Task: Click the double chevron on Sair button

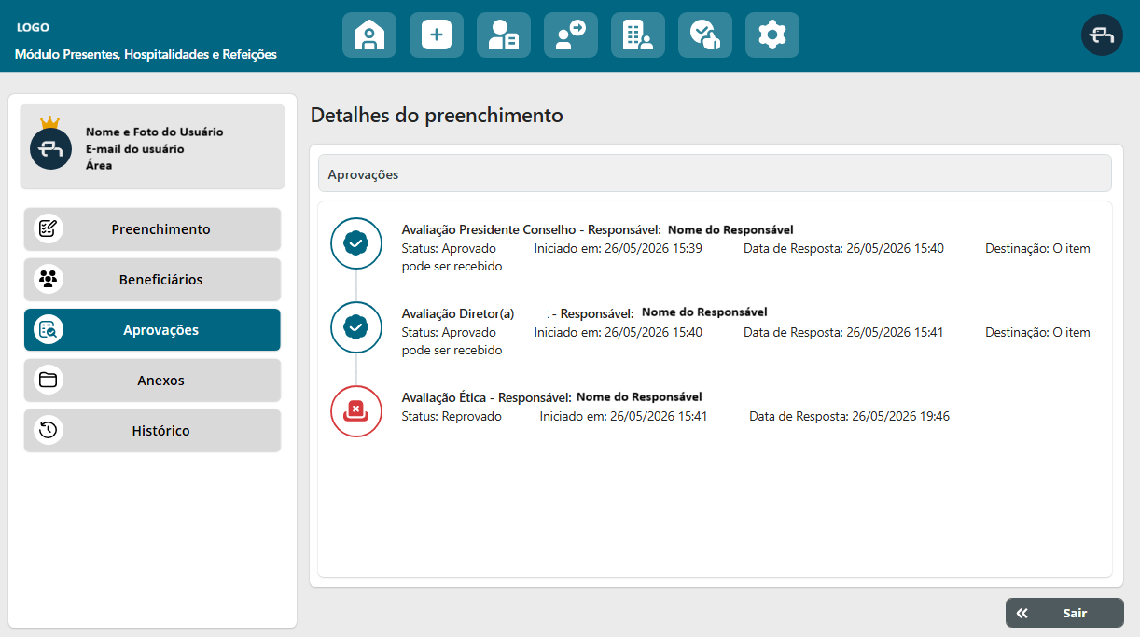Action: point(1022,614)
